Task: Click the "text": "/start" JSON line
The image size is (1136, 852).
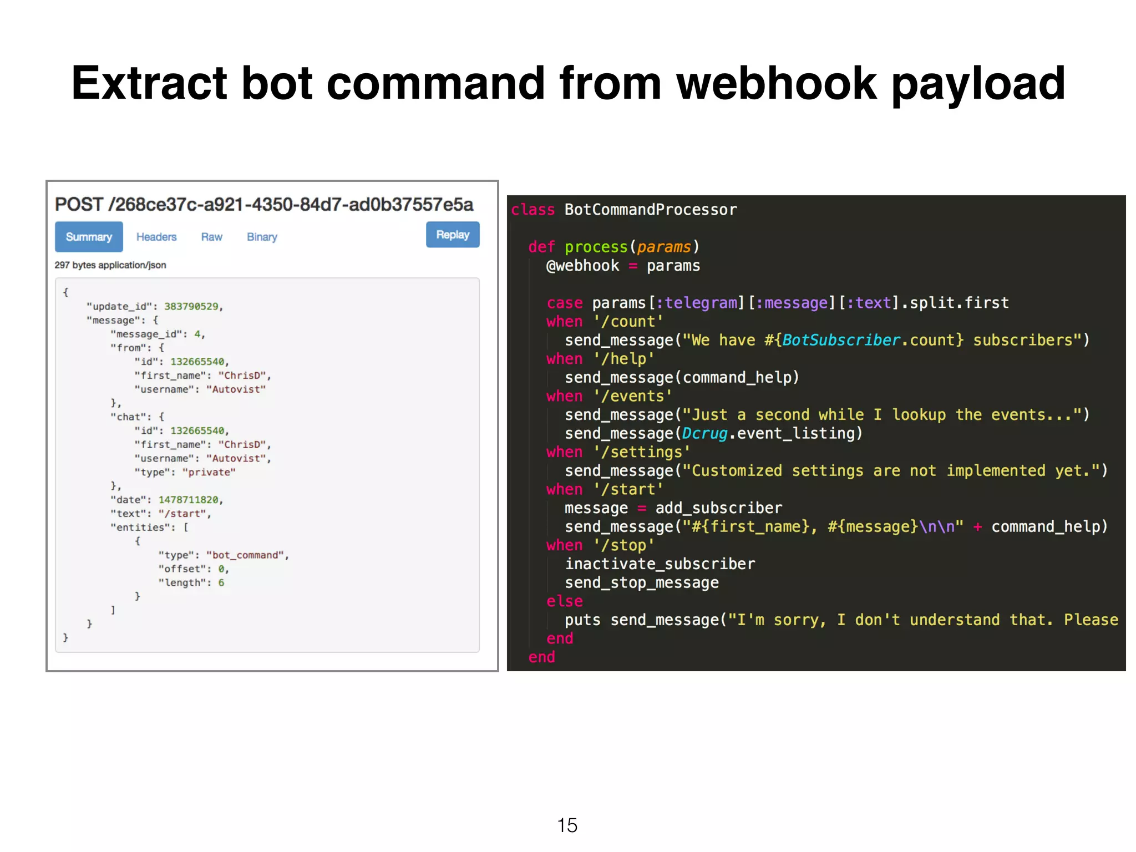Action: point(161,514)
